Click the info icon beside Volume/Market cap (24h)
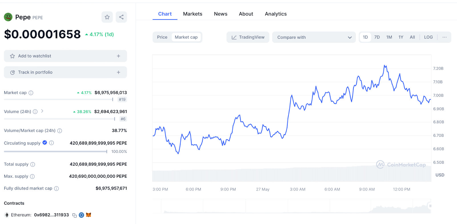The image size is (457, 224). (x=60, y=131)
